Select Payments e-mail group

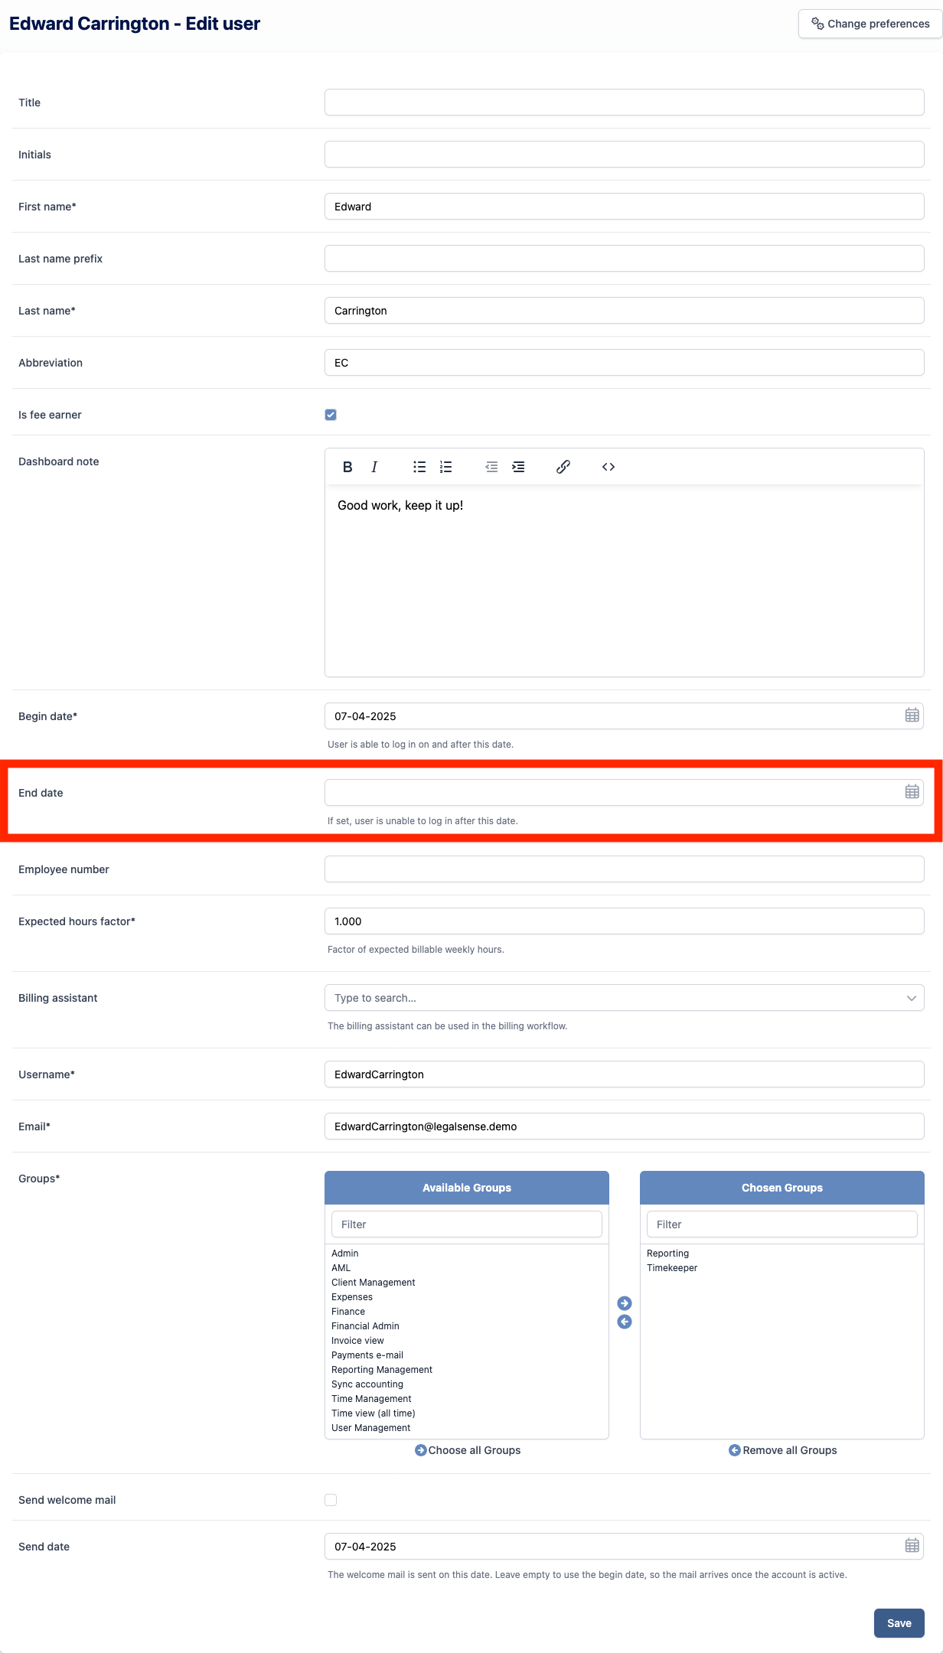(x=367, y=1355)
